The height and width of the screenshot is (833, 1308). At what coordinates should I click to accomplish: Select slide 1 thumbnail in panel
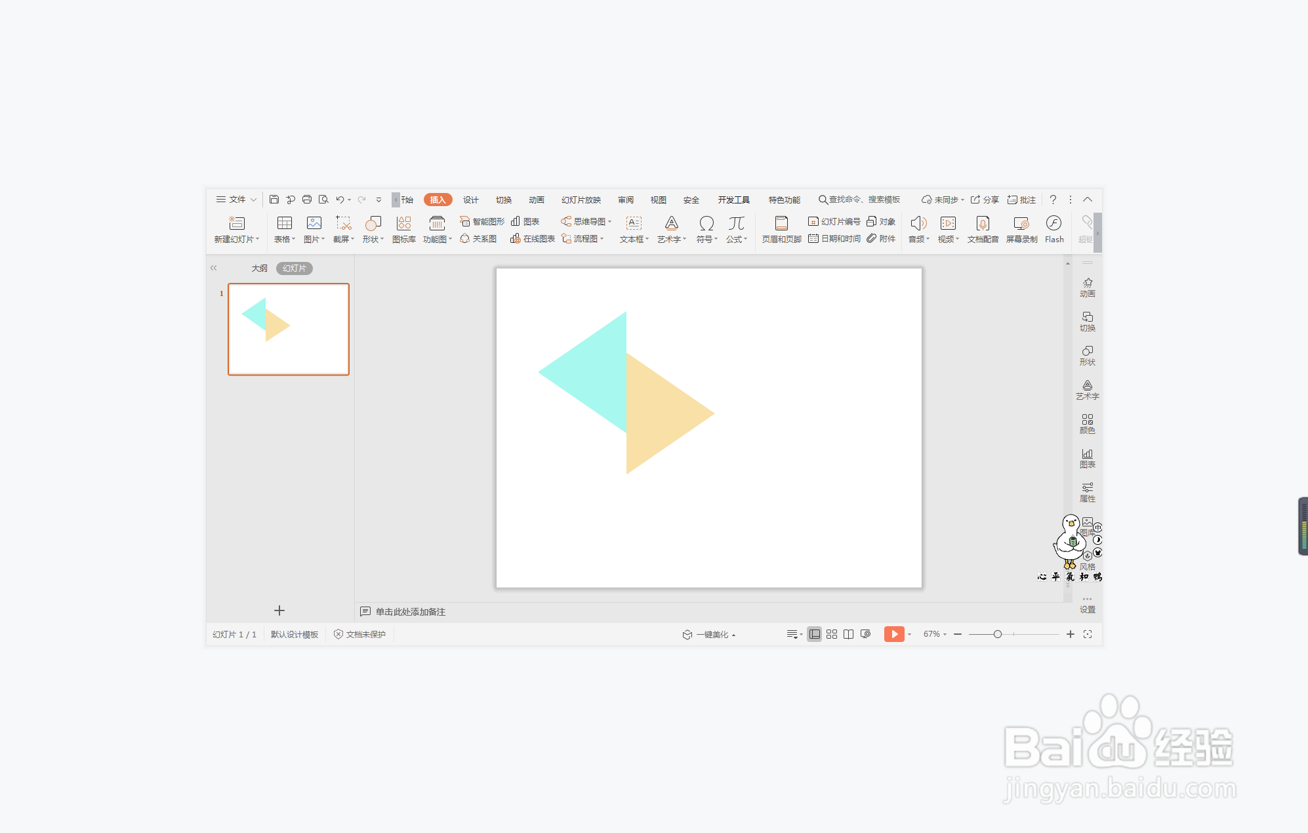pos(288,329)
